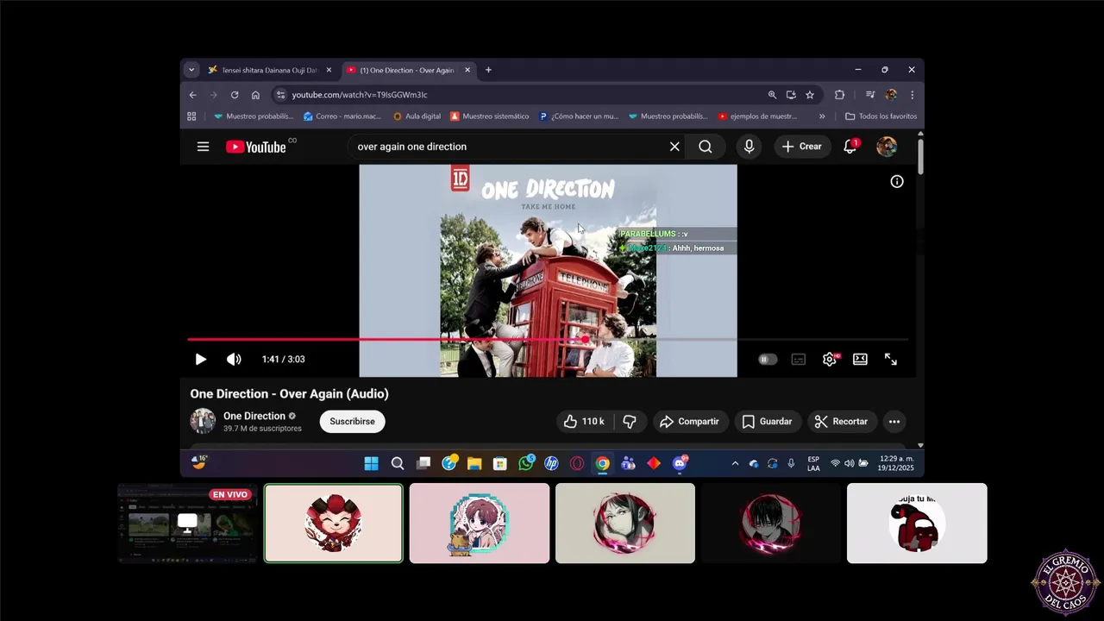Open Chrome three-dot menu
This screenshot has width=1104, height=621.
(x=912, y=95)
